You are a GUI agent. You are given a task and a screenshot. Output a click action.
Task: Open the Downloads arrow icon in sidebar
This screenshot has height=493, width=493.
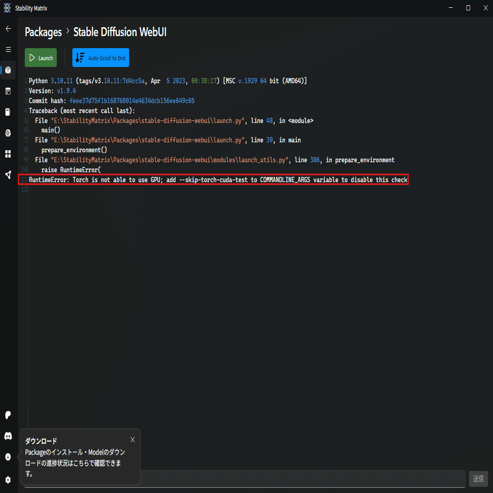(x=8, y=456)
